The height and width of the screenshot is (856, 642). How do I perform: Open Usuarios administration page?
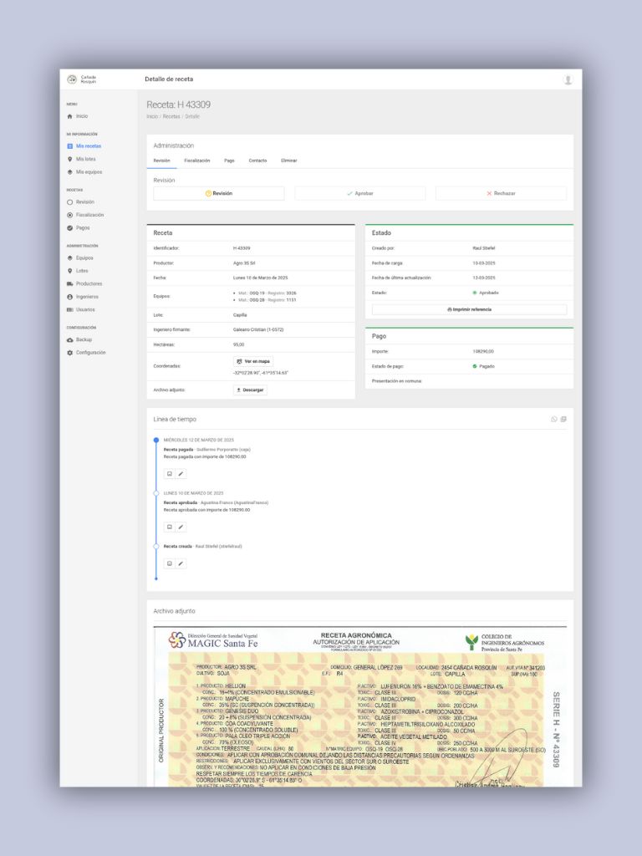(x=85, y=309)
